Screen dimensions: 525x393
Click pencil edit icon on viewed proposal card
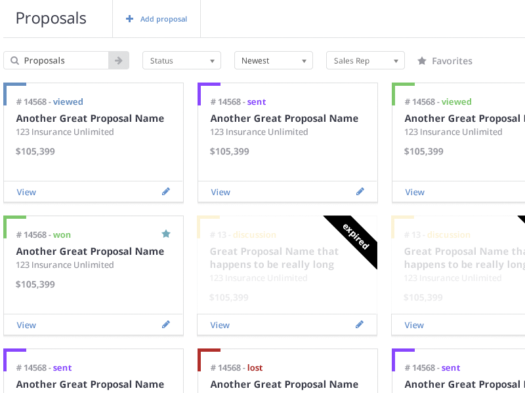click(166, 192)
